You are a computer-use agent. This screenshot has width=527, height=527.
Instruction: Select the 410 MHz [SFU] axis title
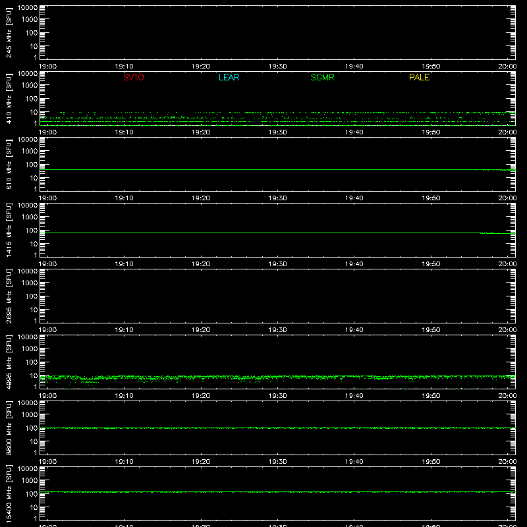[9, 98]
